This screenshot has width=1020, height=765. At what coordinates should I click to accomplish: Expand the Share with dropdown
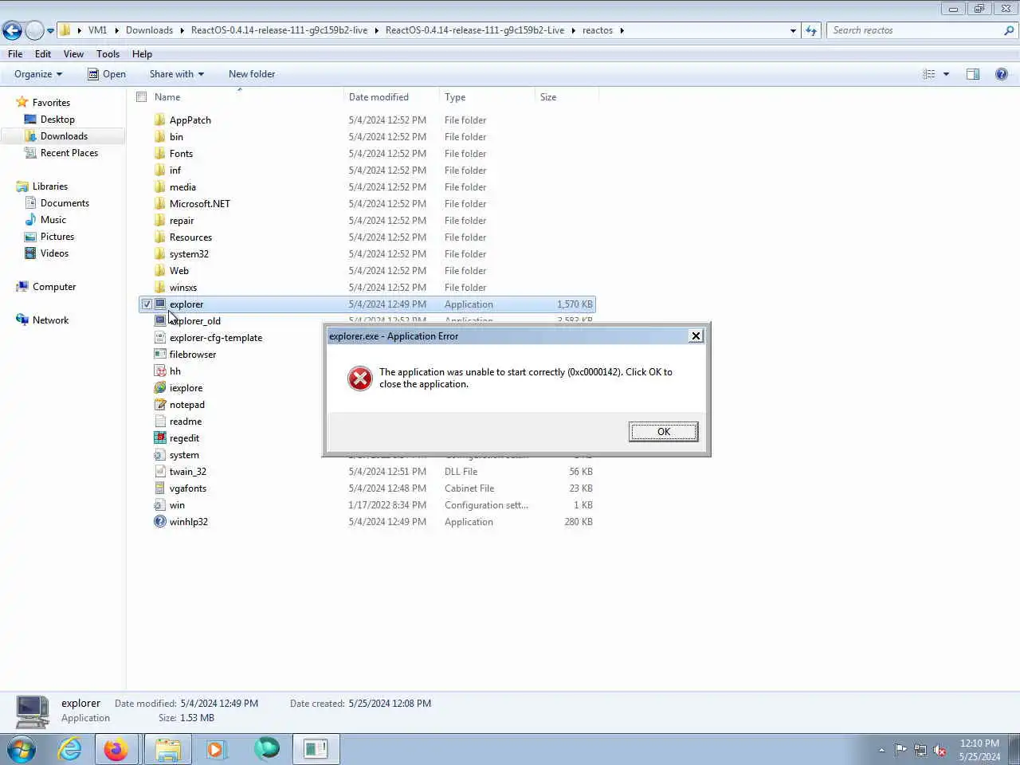pos(177,74)
